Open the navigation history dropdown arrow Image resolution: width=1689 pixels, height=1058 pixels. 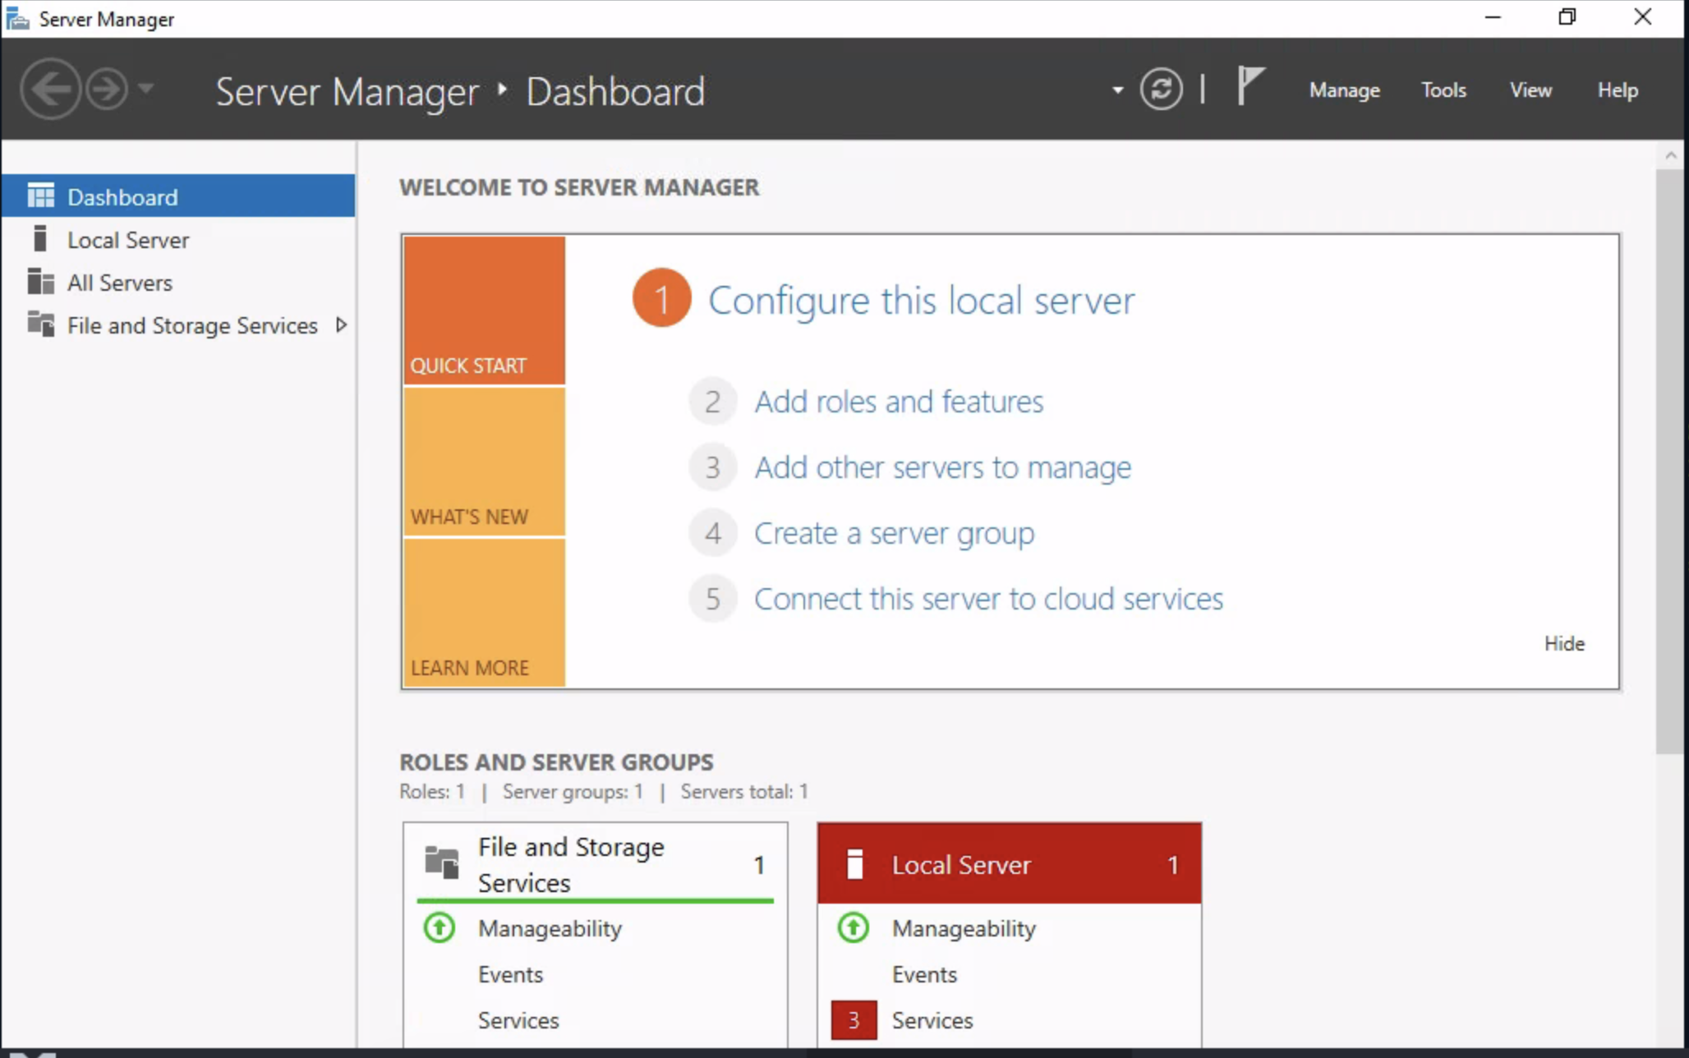tap(146, 88)
